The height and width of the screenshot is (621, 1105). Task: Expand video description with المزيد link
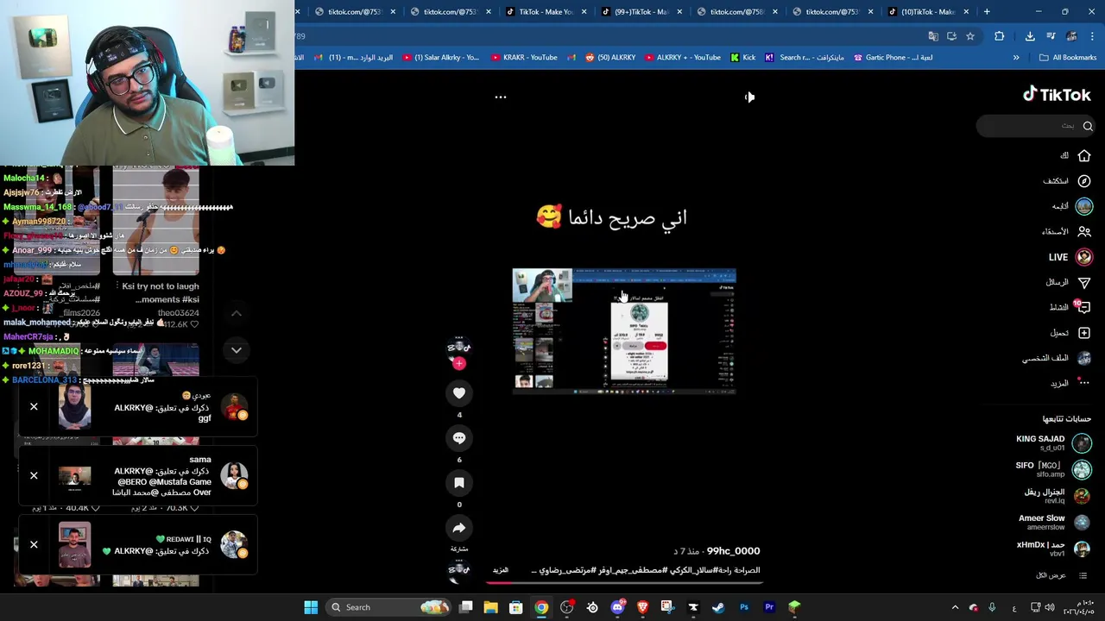tap(501, 570)
